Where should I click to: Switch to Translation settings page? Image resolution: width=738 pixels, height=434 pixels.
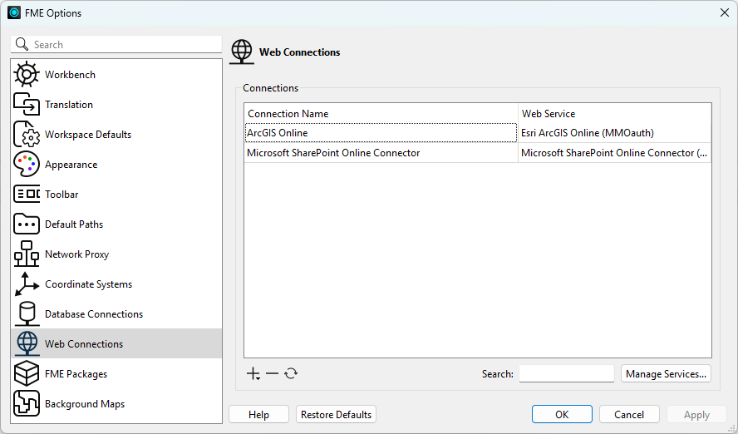(x=69, y=105)
